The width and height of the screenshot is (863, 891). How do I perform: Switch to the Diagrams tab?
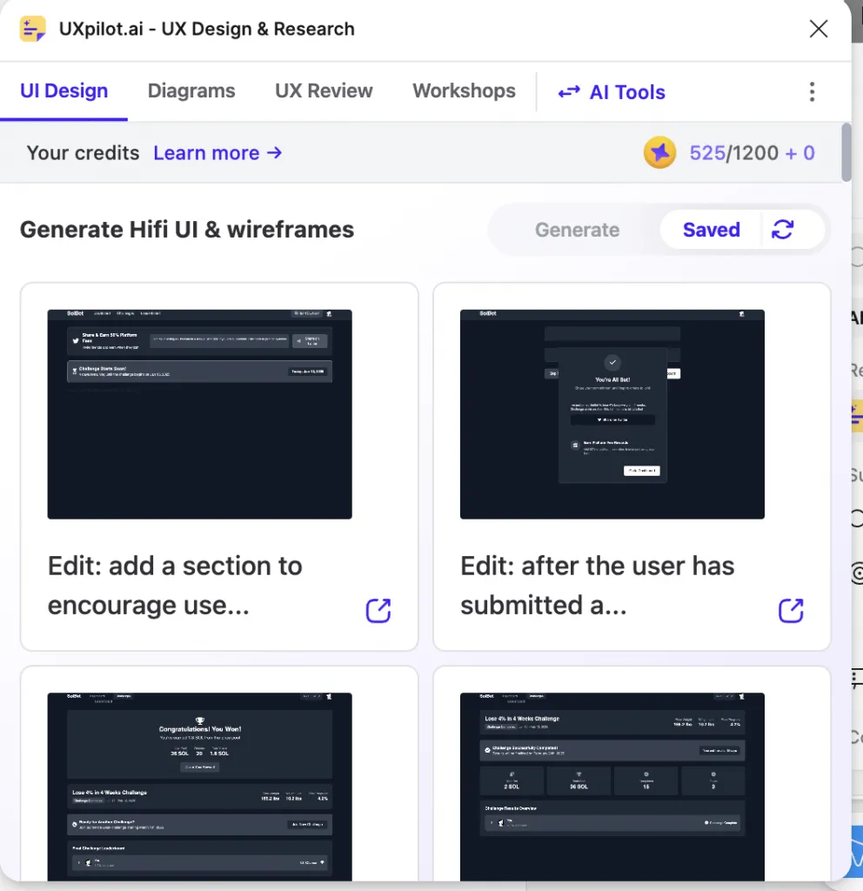click(191, 90)
